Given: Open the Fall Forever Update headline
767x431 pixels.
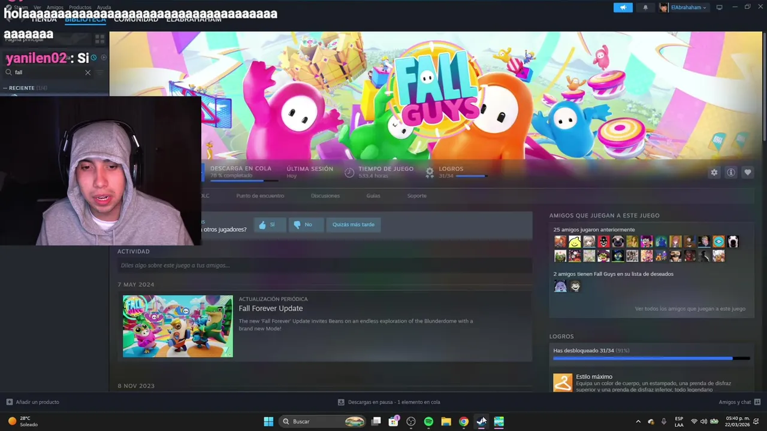Looking at the screenshot, I should [271, 308].
